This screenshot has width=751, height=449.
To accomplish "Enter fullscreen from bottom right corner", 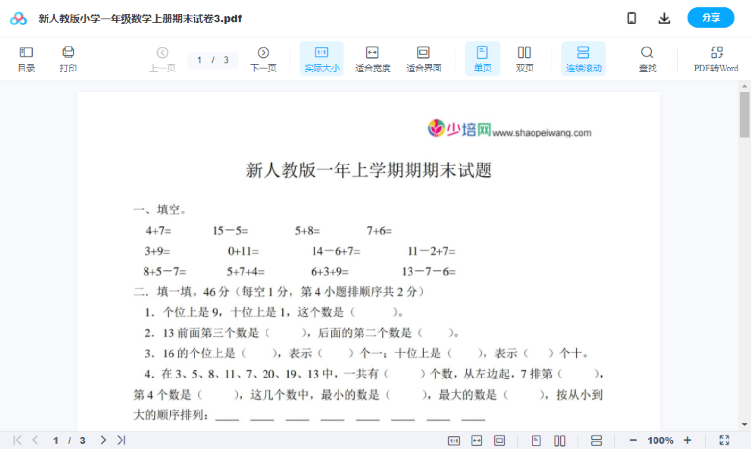I will [x=725, y=440].
